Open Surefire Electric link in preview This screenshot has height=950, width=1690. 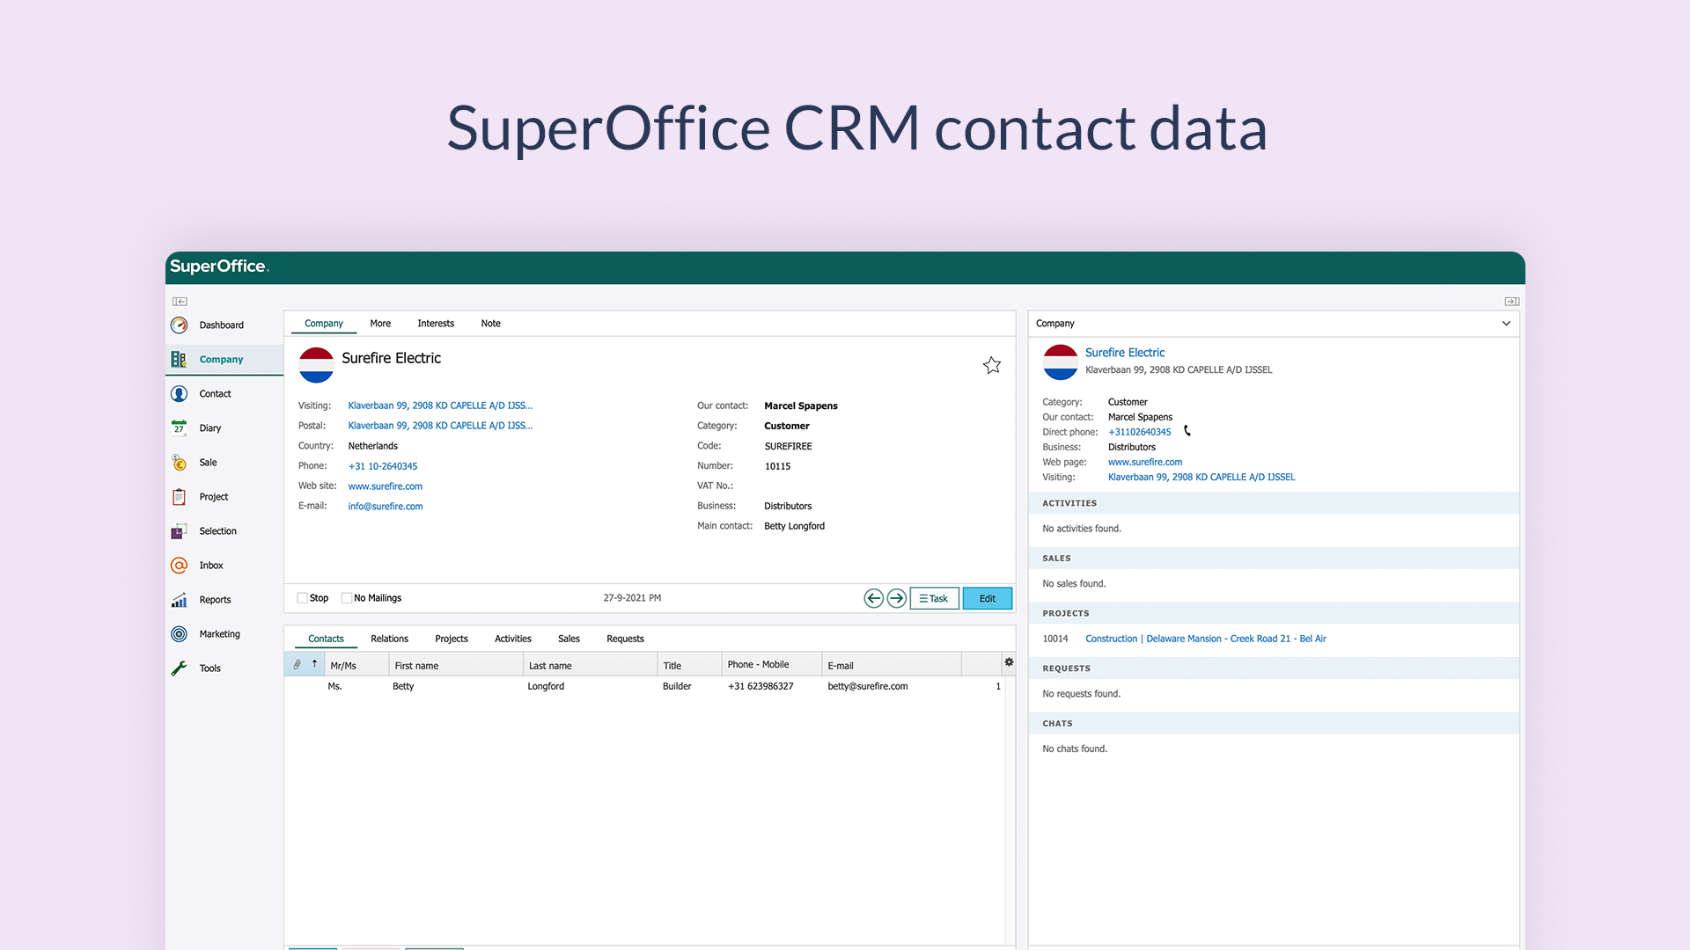point(1125,353)
